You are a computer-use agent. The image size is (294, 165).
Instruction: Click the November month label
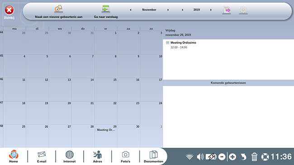point(149,10)
